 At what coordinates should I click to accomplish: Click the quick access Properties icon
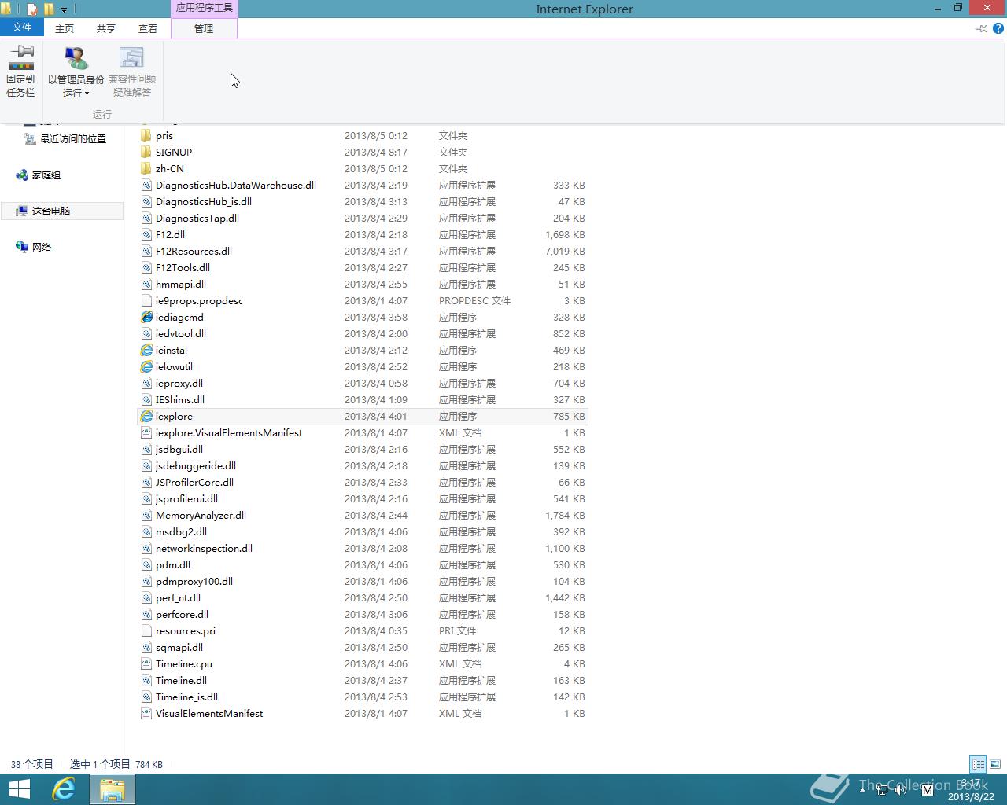pos(32,9)
